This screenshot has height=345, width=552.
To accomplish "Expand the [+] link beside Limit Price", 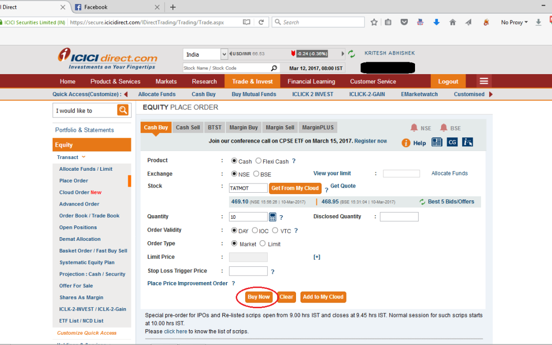I will (317, 257).
